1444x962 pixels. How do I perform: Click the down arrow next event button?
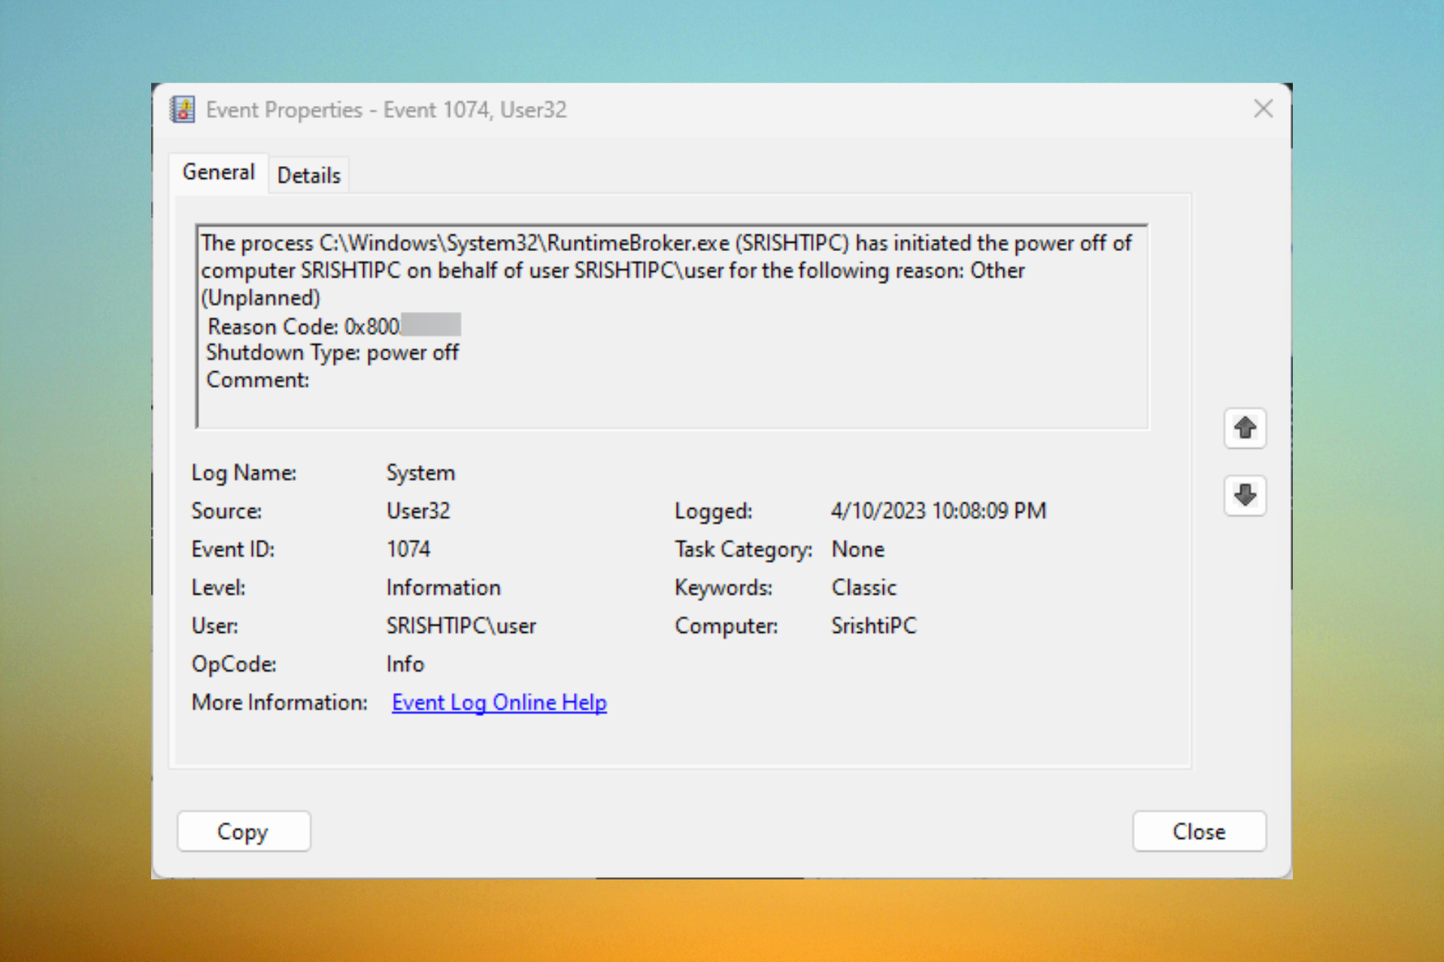(1245, 495)
